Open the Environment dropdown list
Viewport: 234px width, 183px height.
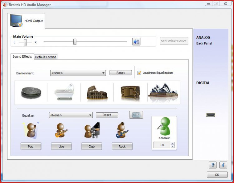point(78,73)
